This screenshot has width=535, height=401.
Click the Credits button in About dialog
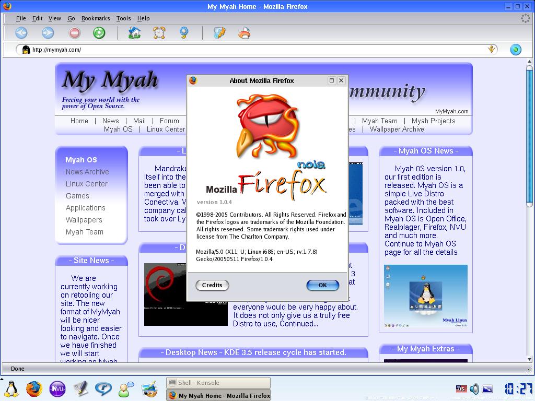click(212, 286)
